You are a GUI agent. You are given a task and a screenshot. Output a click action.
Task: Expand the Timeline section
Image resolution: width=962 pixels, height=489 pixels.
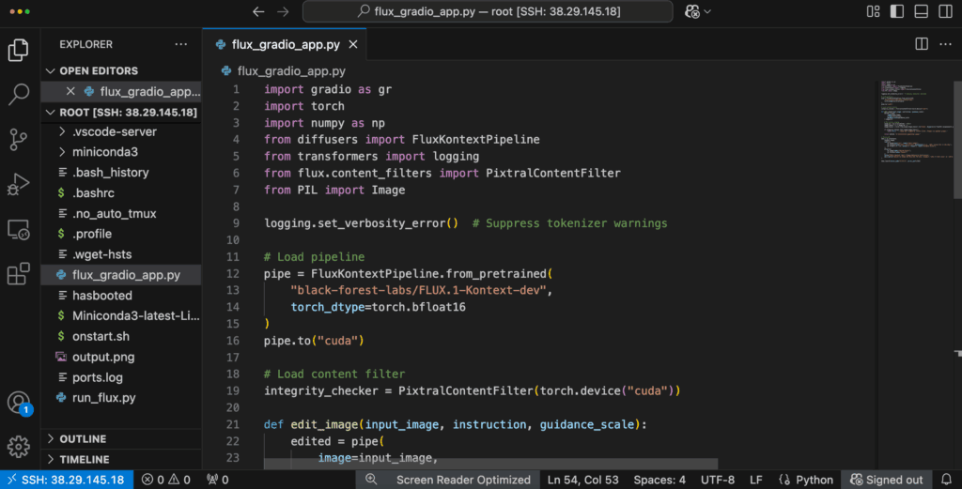tap(121, 459)
